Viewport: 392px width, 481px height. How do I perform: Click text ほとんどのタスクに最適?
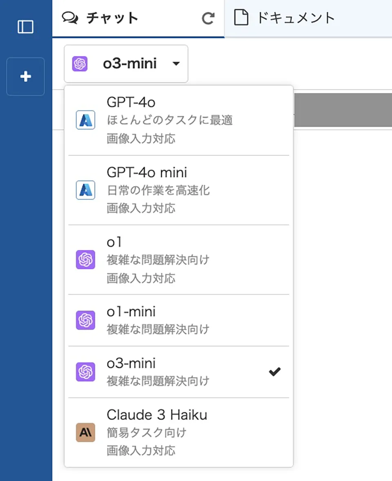click(169, 120)
